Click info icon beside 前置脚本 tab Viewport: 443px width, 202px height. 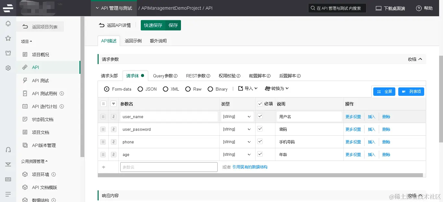coord(269,76)
